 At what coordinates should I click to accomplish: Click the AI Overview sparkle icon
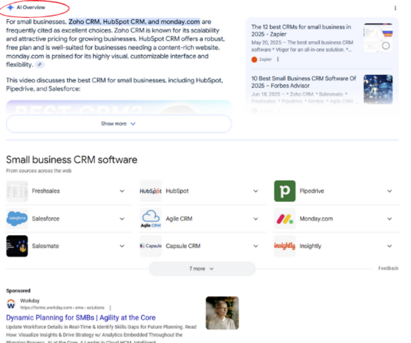11,7
